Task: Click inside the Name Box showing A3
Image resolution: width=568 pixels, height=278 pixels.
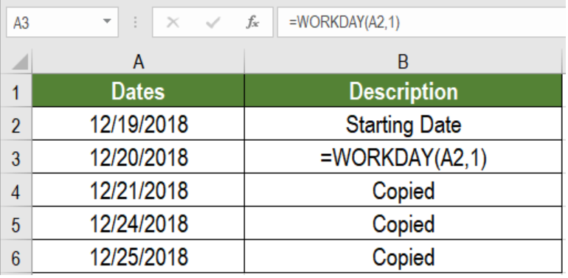Action: coord(55,22)
